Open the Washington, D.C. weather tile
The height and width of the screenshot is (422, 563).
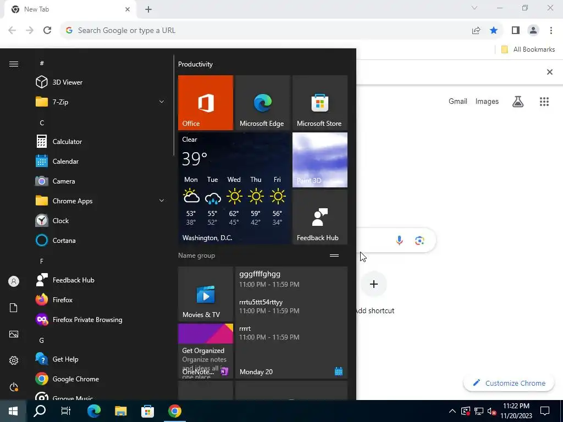[234, 188]
